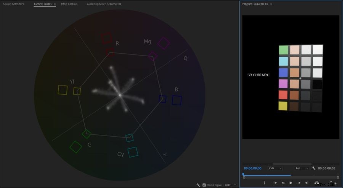
Task: Open the Program monitor settings wrench
Action: (314, 168)
